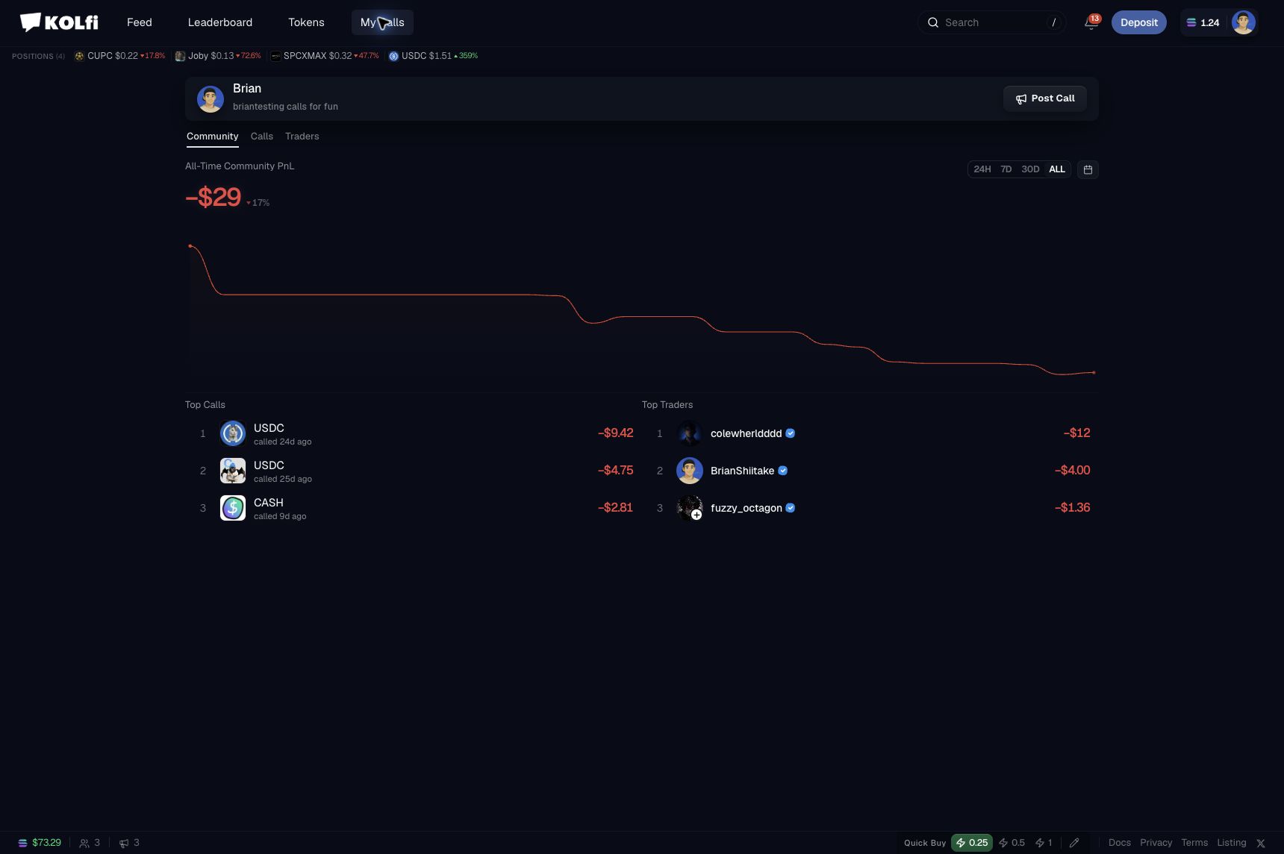Click the USDC token icon in first call
The height and width of the screenshot is (854, 1284).
233,433
